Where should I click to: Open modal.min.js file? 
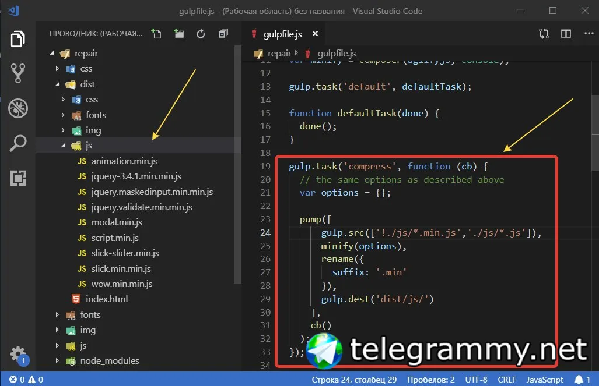pyautogui.click(x=117, y=222)
